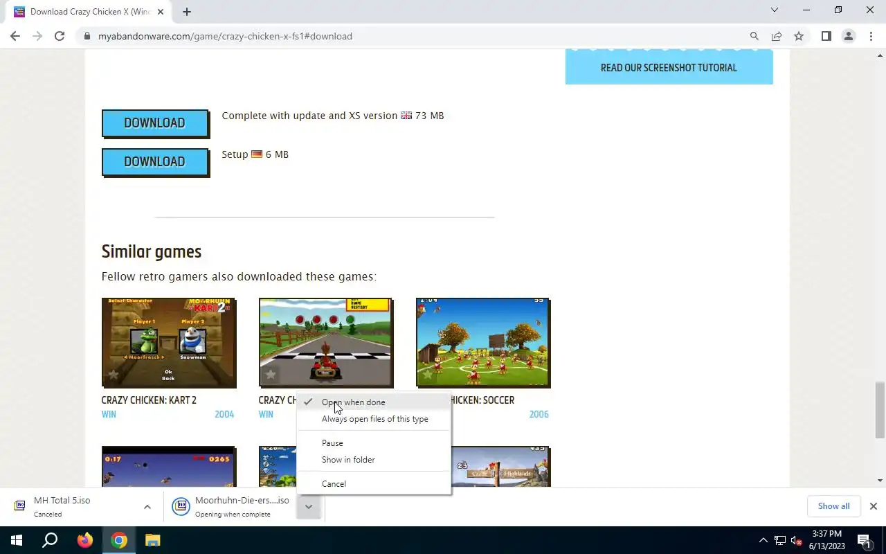
Task: Open Windows taskbar search
Action: pyautogui.click(x=50, y=540)
